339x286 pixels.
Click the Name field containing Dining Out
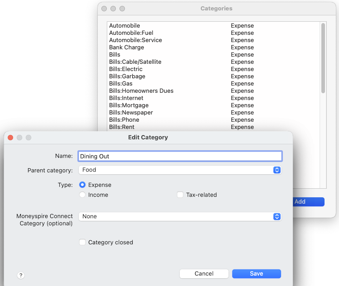tap(180, 156)
